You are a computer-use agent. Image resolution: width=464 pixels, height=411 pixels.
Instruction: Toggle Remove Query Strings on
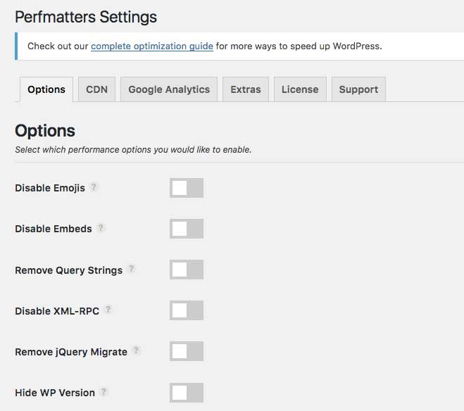[187, 270]
